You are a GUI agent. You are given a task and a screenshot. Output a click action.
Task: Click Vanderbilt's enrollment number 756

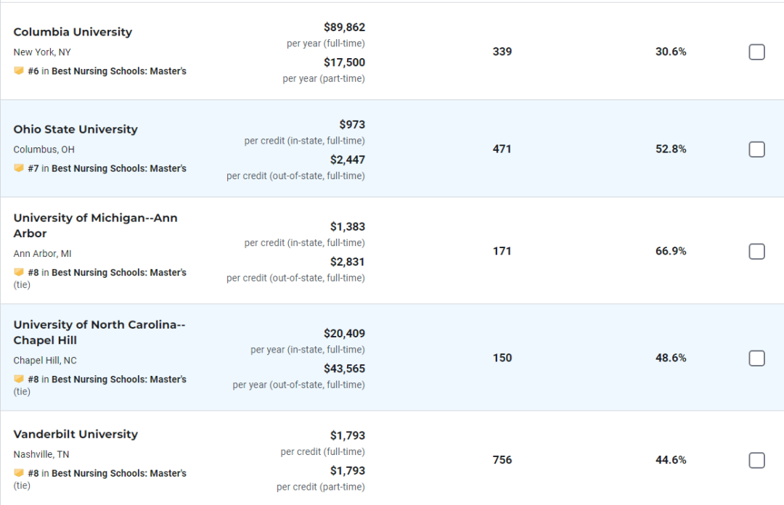502,460
